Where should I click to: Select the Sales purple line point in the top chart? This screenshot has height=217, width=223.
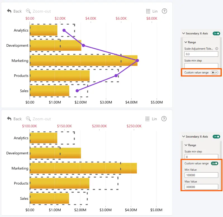tap(77, 91)
